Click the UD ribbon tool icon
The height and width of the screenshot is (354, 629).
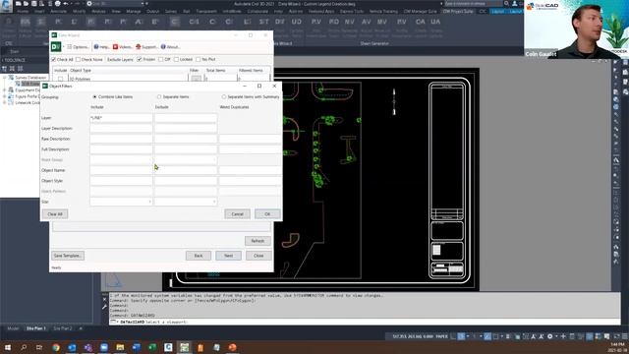coord(297,22)
